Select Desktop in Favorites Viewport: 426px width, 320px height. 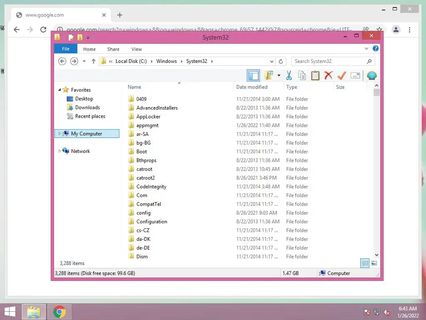[84, 99]
